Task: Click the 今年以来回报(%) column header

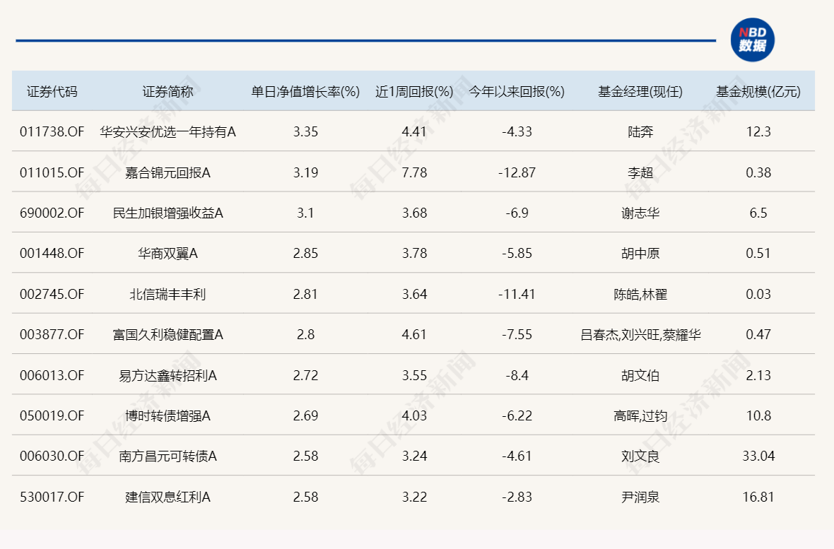Action: (x=517, y=92)
